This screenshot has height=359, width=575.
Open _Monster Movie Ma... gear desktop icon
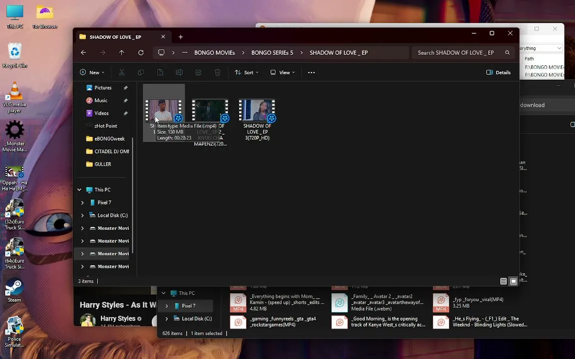point(14,136)
